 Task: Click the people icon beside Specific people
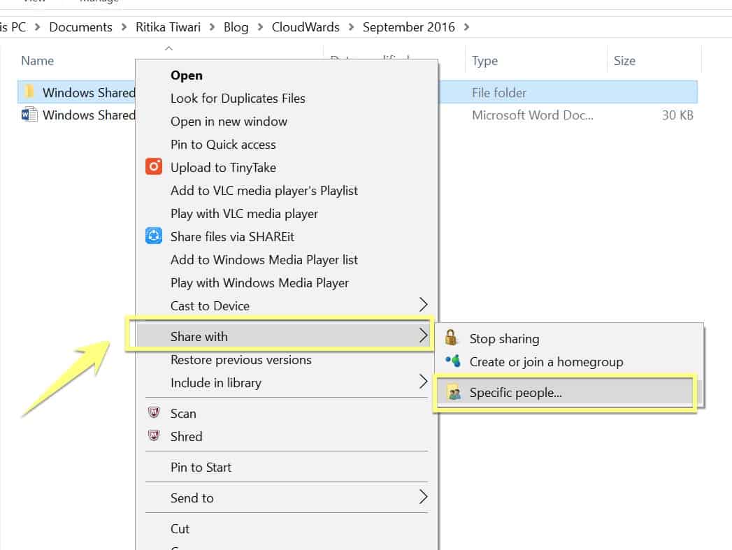(x=454, y=393)
